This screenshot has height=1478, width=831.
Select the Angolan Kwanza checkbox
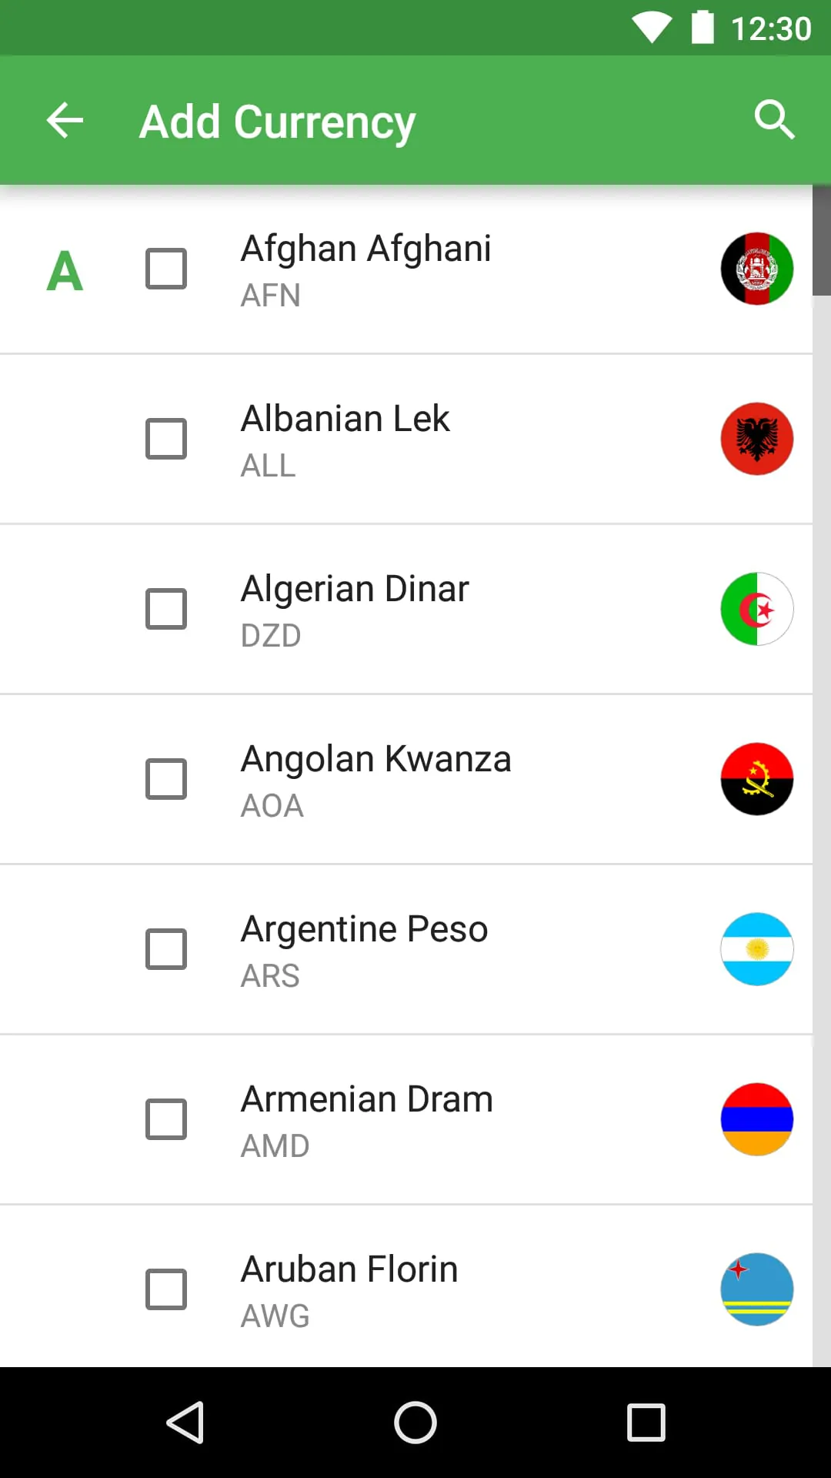[x=166, y=779]
